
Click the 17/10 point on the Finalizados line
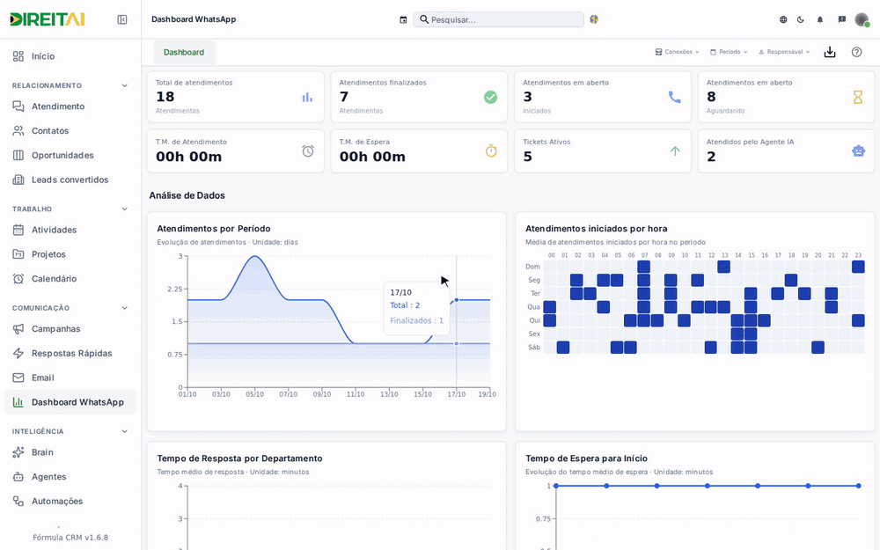[456, 343]
